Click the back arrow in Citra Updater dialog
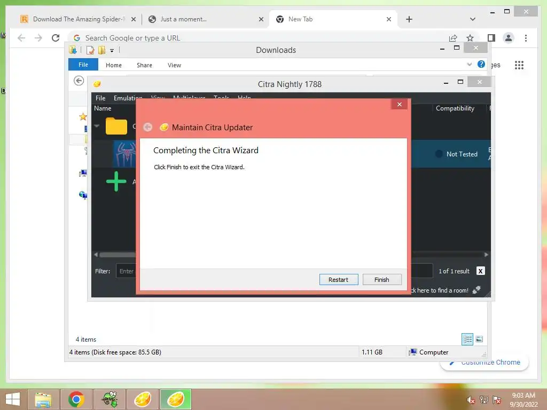This screenshot has width=547, height=410. [147, 127]
